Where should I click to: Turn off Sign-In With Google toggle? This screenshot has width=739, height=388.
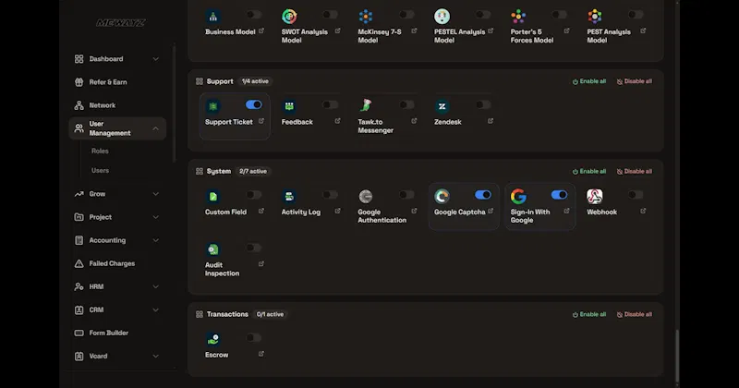559,195
